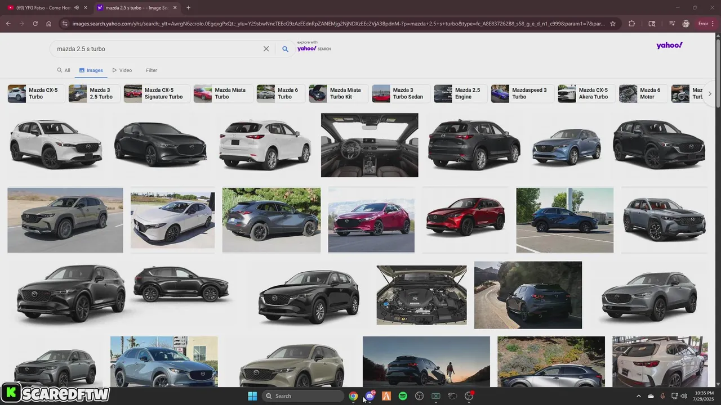
Task: Select the Mazda CX-5 Akera Turbo chip
Action: point(586,93)
